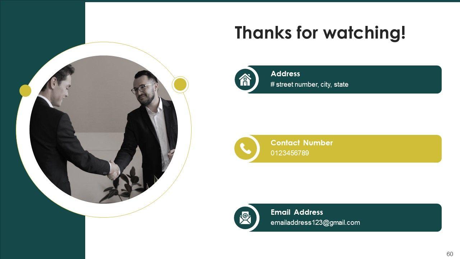Select the "Thanks for watching!" title
Screen dimensions: 460x259
[320, 33]
